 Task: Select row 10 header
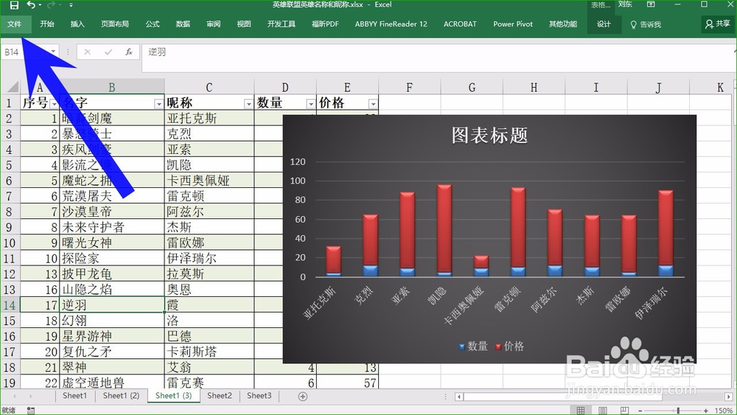10,243
